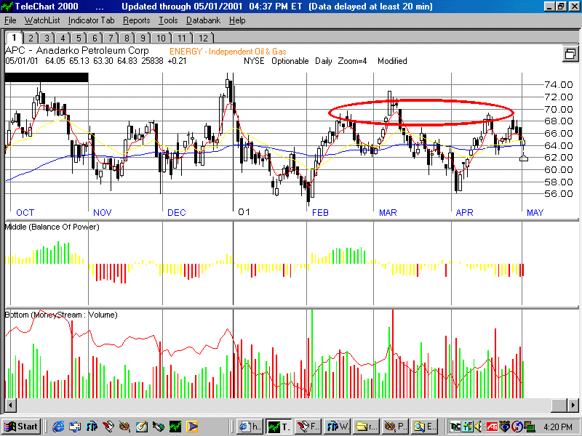
Task: Switch to the FTP W... taskbar window
Action: point(337,427)
